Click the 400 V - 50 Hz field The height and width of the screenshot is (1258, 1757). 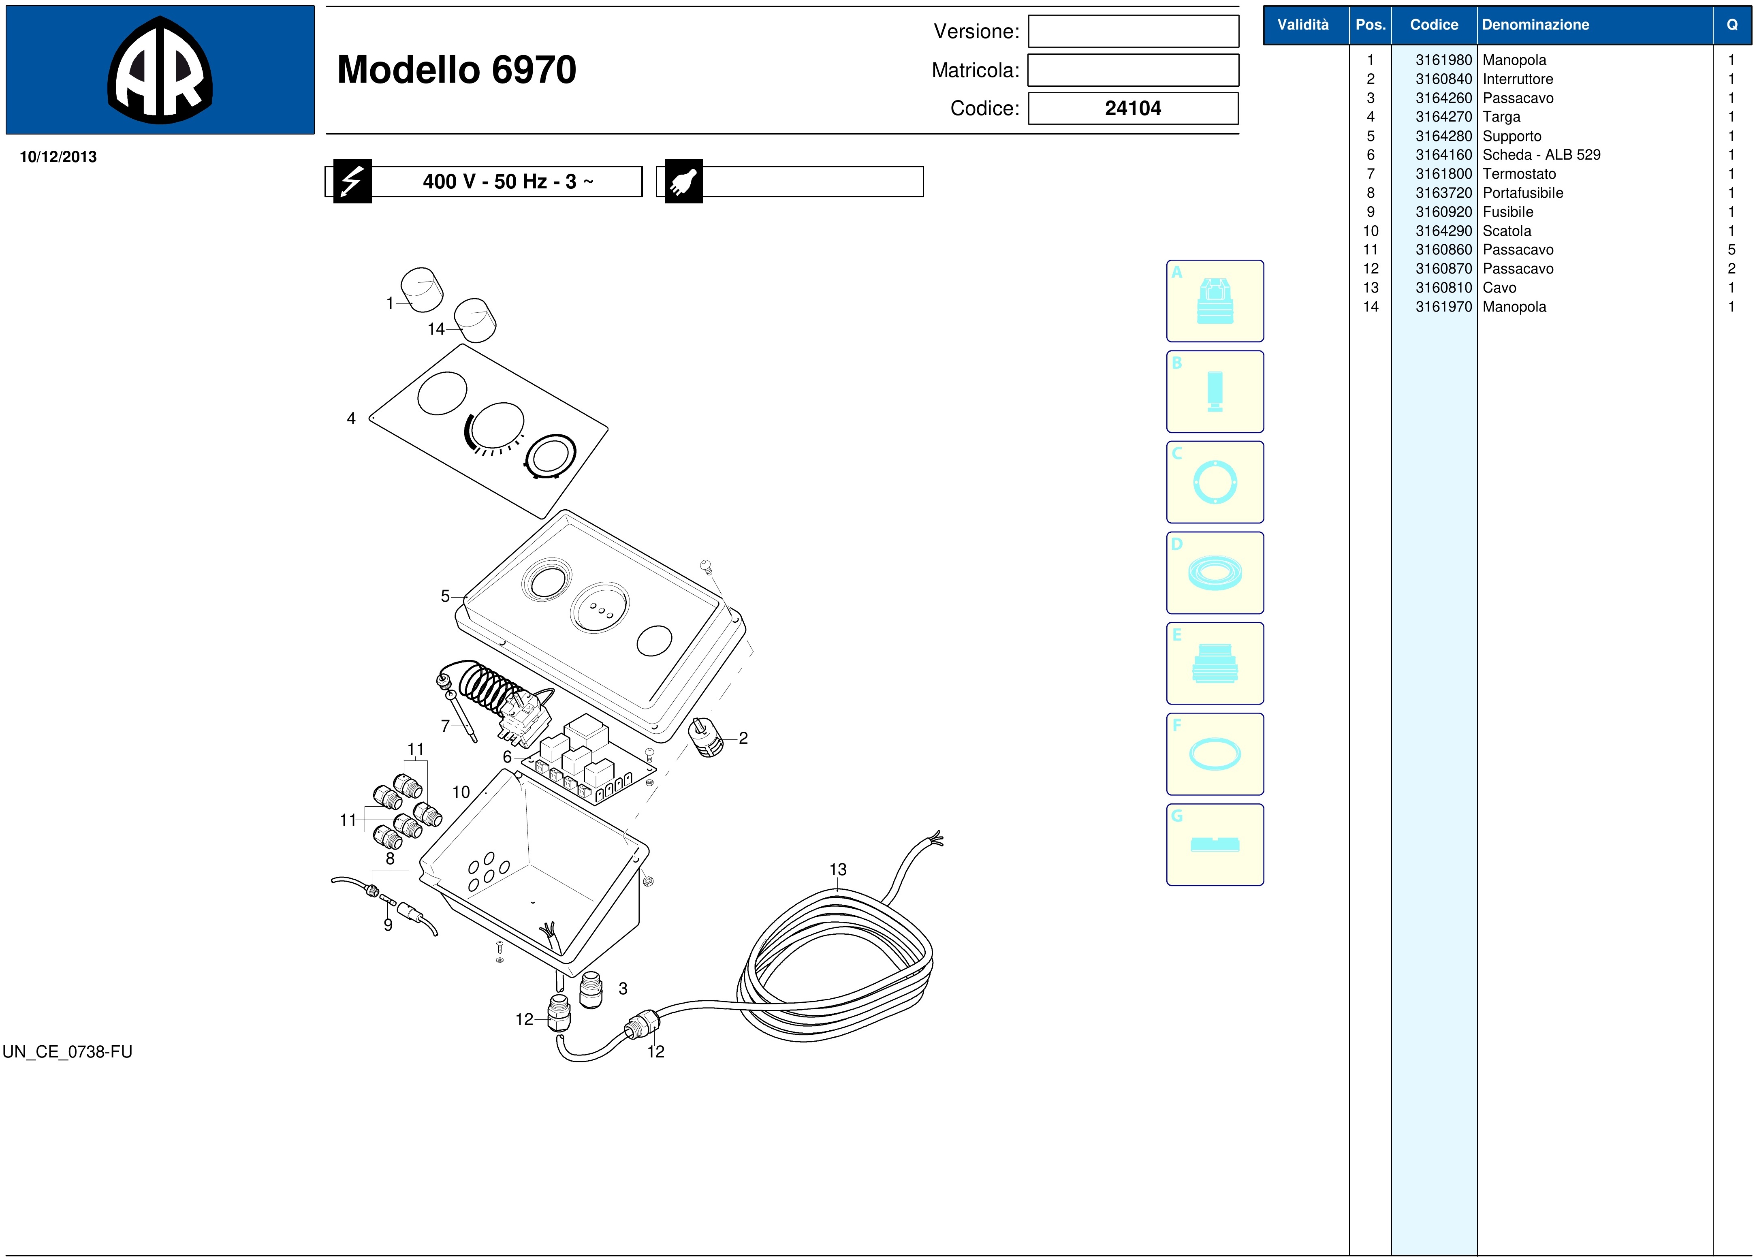(507, 181)
